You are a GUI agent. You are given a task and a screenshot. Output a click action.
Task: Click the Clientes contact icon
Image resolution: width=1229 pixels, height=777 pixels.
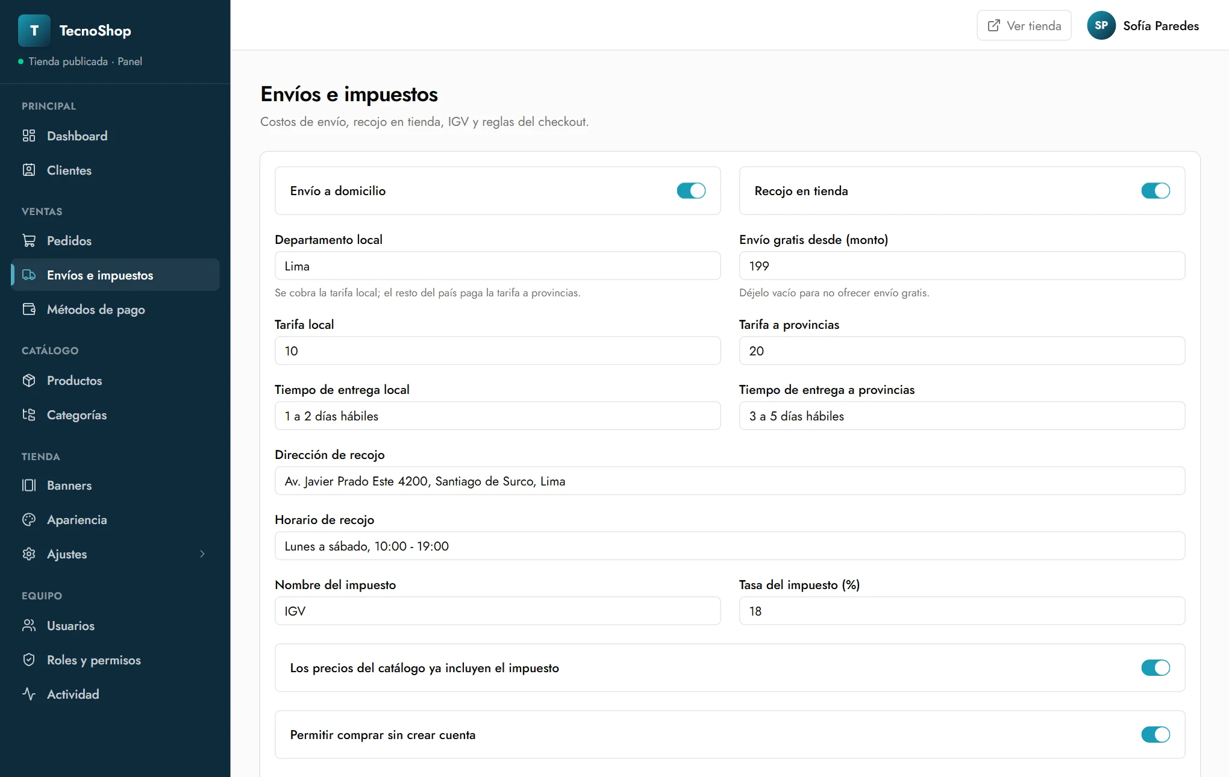(29, 170)
